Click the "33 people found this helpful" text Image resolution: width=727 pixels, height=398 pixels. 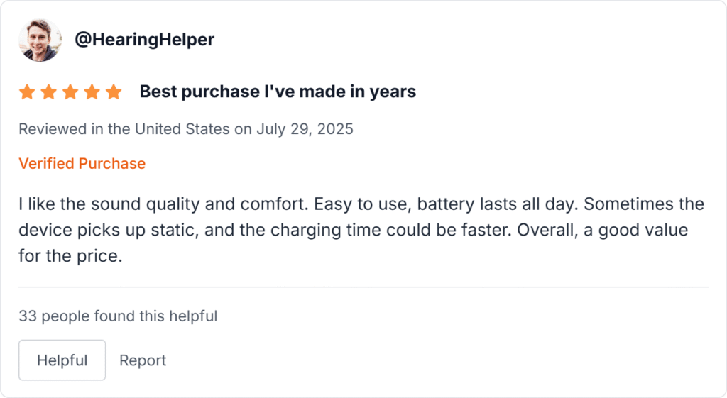point(118,316)
